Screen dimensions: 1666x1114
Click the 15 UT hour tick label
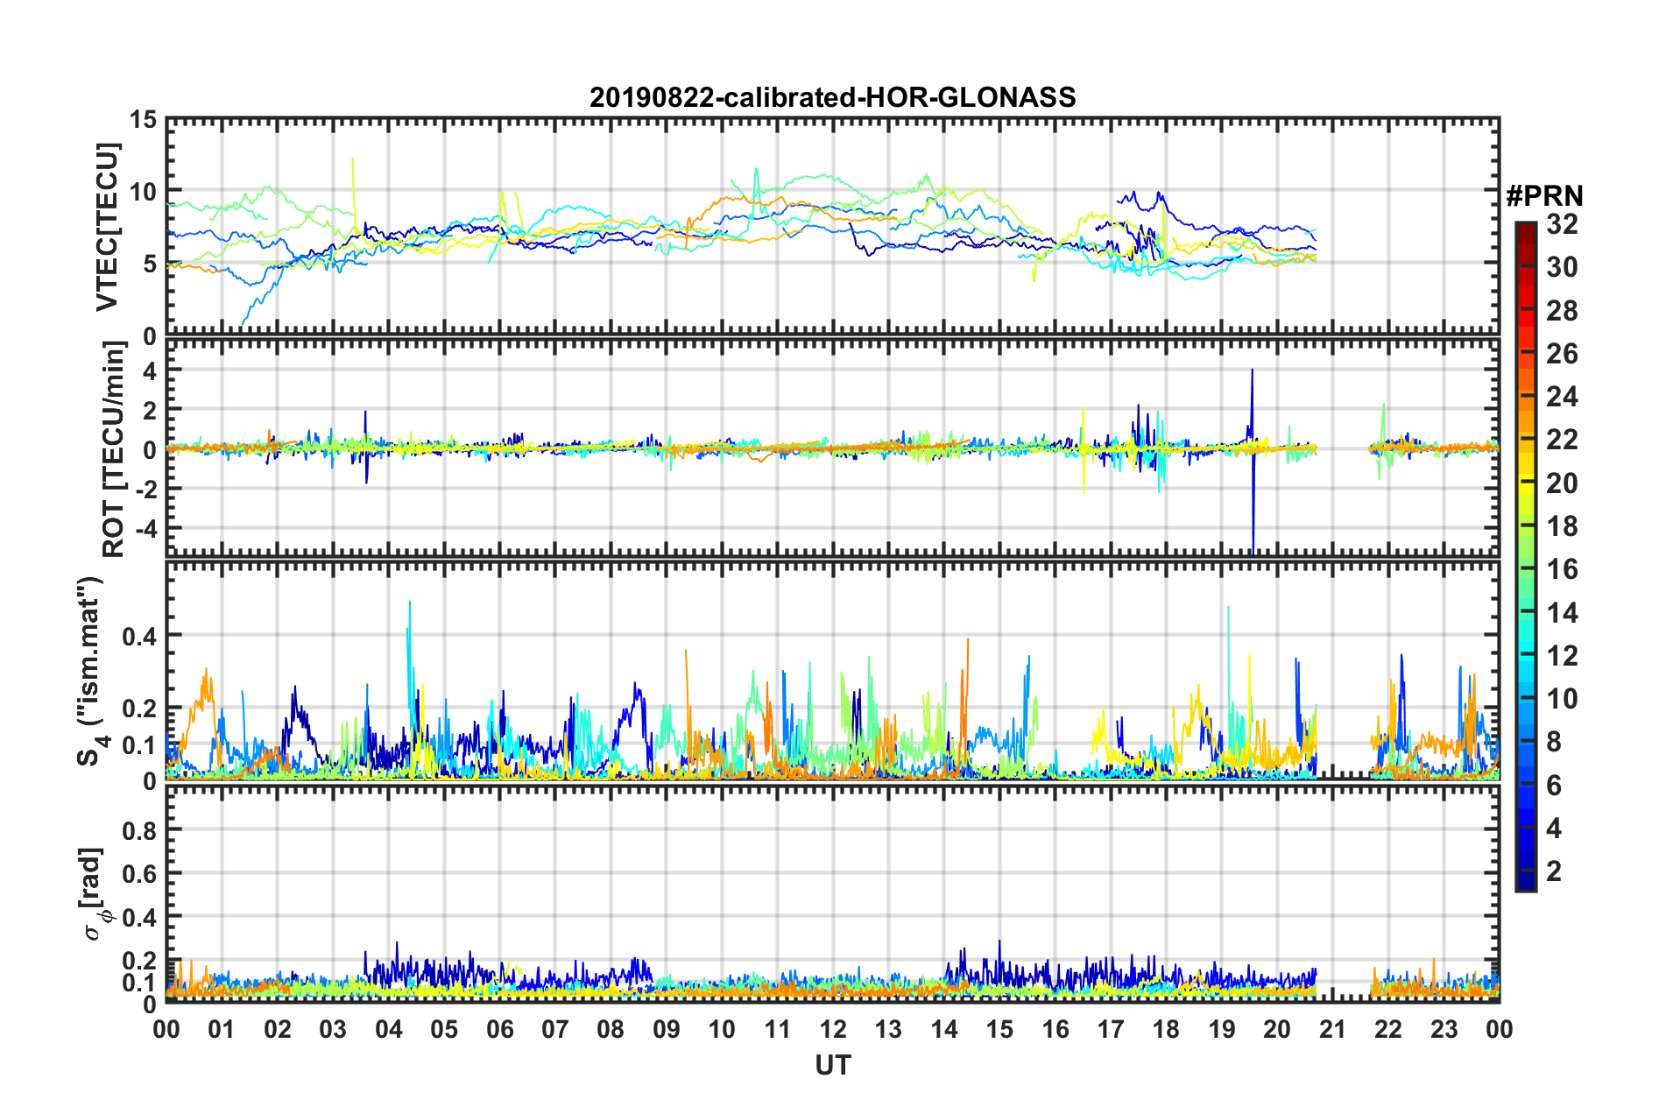(x=999, y=1029)
